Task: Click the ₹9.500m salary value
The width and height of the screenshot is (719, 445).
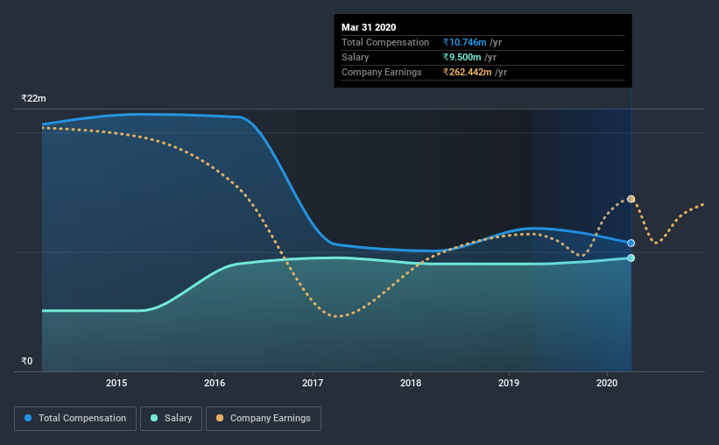Action: tap(462, 57)
